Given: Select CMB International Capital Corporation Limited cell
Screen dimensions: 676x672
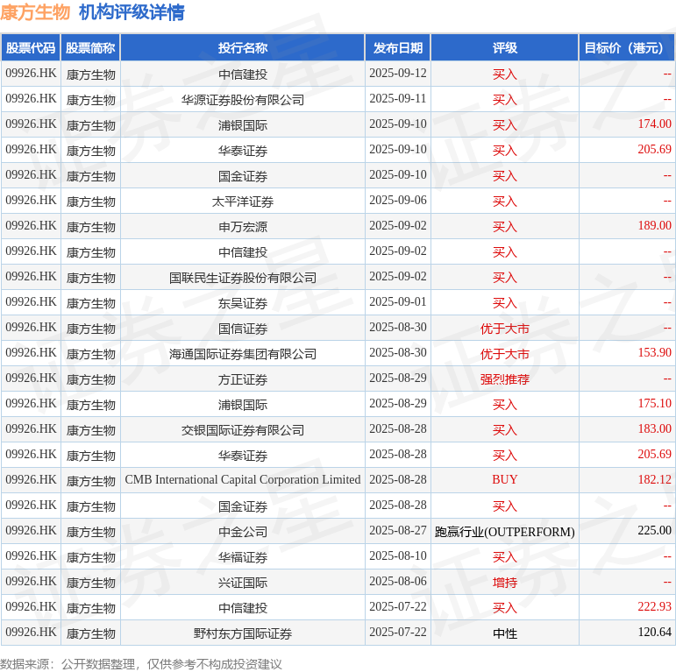Looking at the screenshot, I should [243, 479].
